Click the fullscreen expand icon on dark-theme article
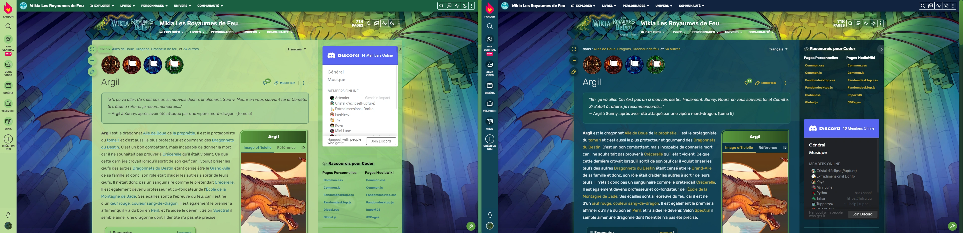Screen dimensions: 963x233 coord(574,49)
